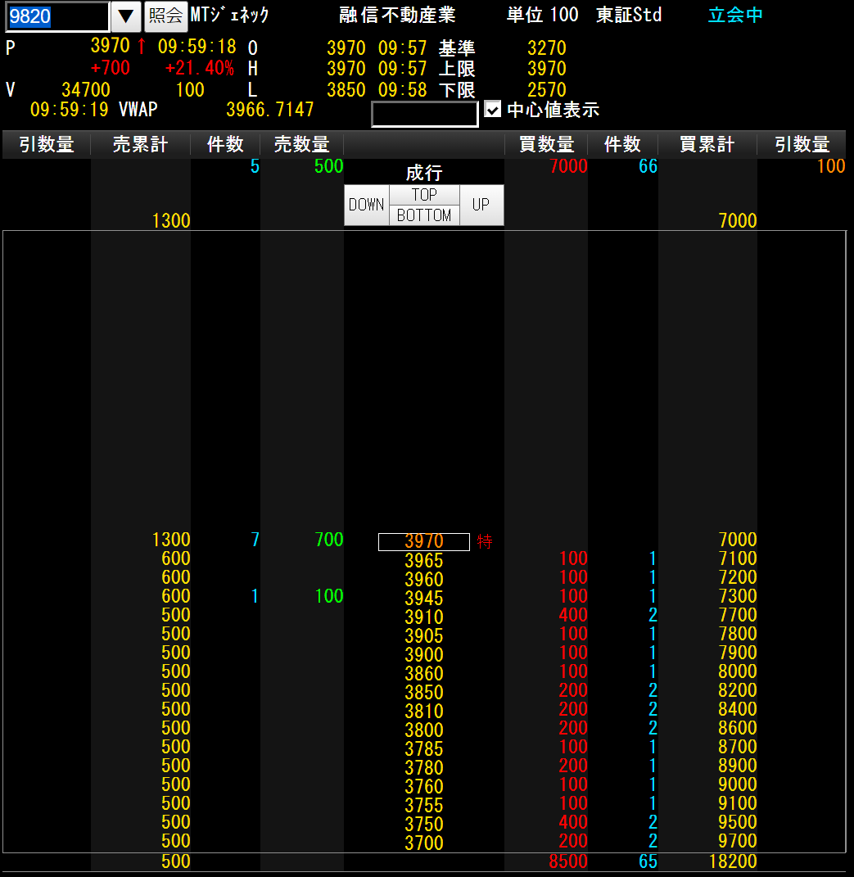
Task: Click the 特 special quote marker
Action: pos(485,541)
